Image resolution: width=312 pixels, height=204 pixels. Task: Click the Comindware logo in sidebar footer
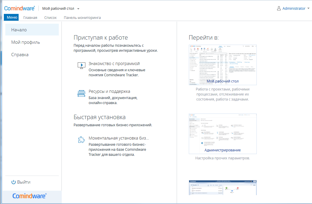click(x=30, y=196)
